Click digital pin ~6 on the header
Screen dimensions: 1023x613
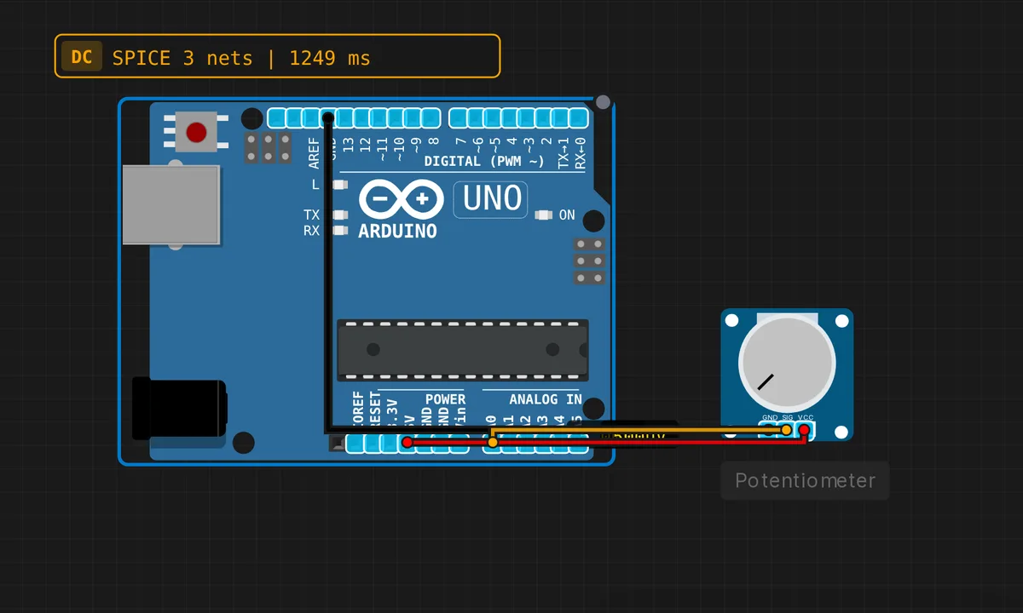point(476,117)
